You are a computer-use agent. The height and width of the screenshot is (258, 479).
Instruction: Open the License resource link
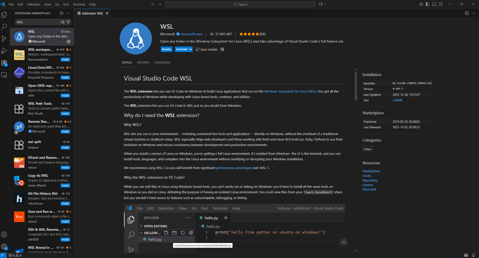pos(368,185)
